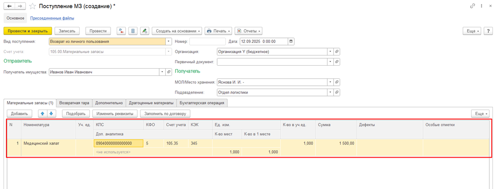
Task: Click the Счет учета cell 105.35
Action: (176, 143)
